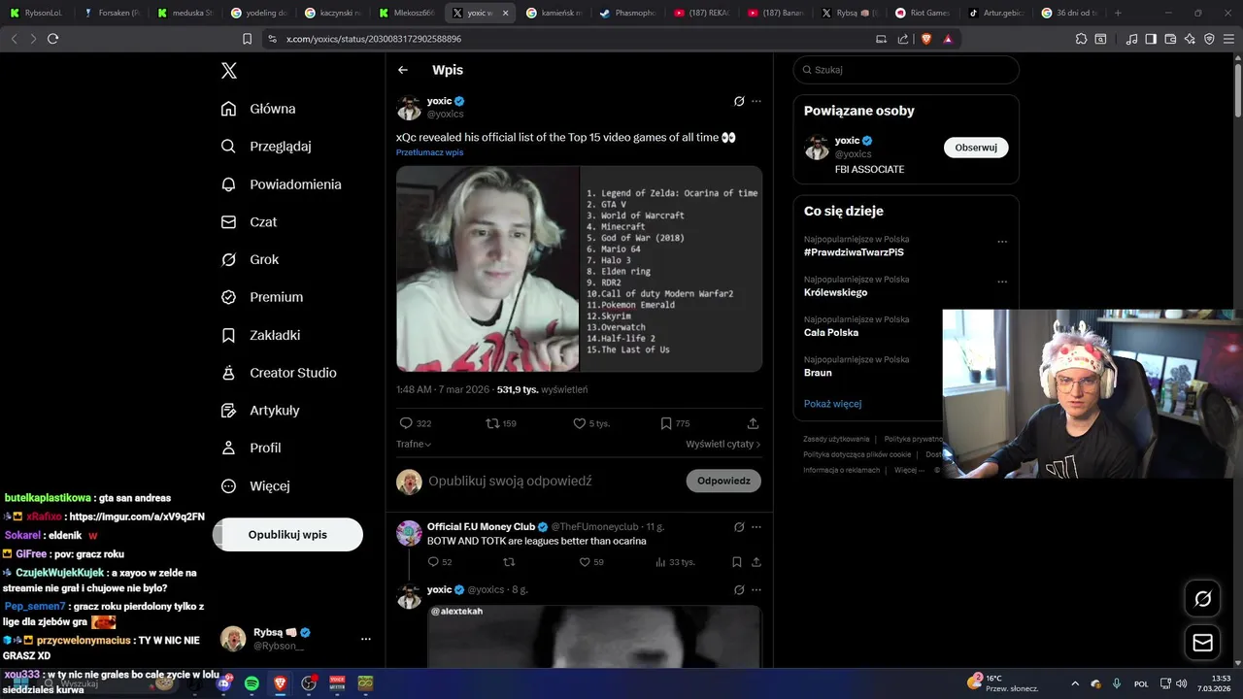Screen dimensions: 1243x699
Task: Click the X logo in the sidebar
Action: [x=229, y=71]
